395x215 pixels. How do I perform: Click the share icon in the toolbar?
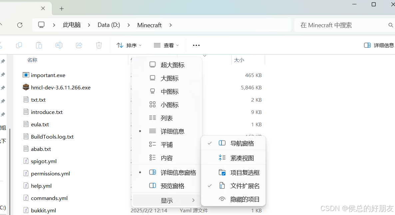pyautogui.click(x=79, y=45)
